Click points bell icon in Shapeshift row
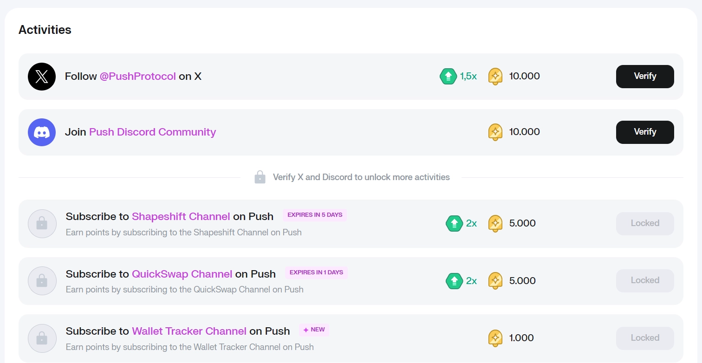Image resolution: width=702 pixels, height=363 pixels. (495, 223)
